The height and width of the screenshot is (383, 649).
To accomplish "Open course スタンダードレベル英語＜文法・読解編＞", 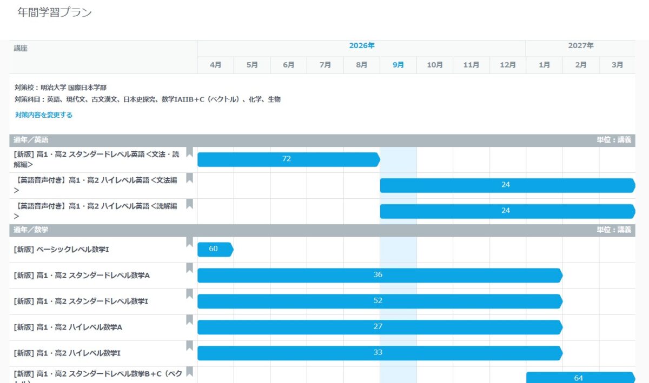I will tap(97, 159).
